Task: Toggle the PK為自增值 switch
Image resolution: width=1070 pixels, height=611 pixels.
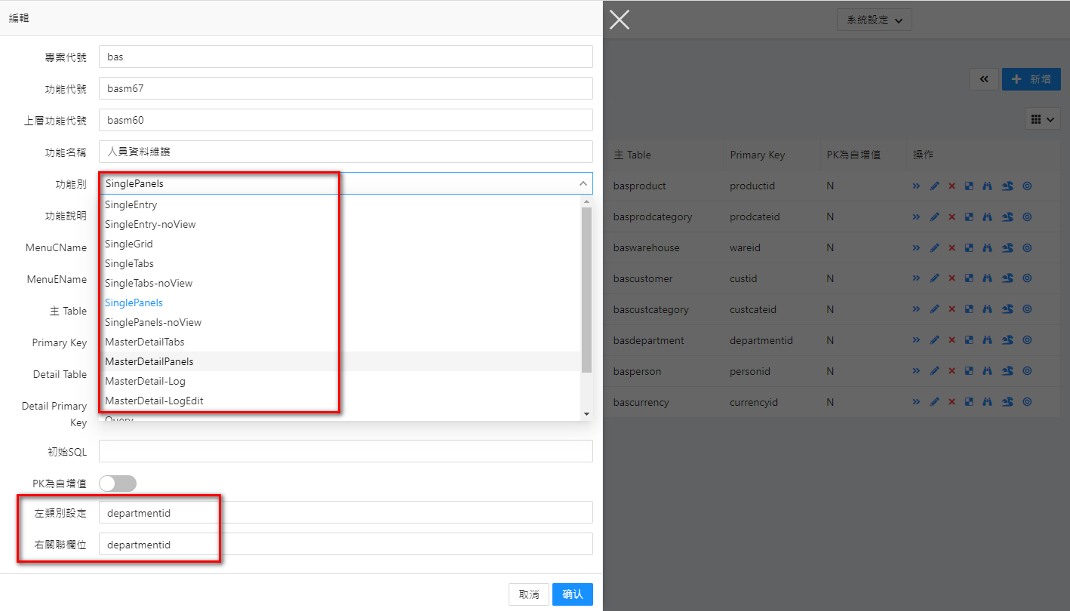Action: pyautogui.click(x=118, y=484)
